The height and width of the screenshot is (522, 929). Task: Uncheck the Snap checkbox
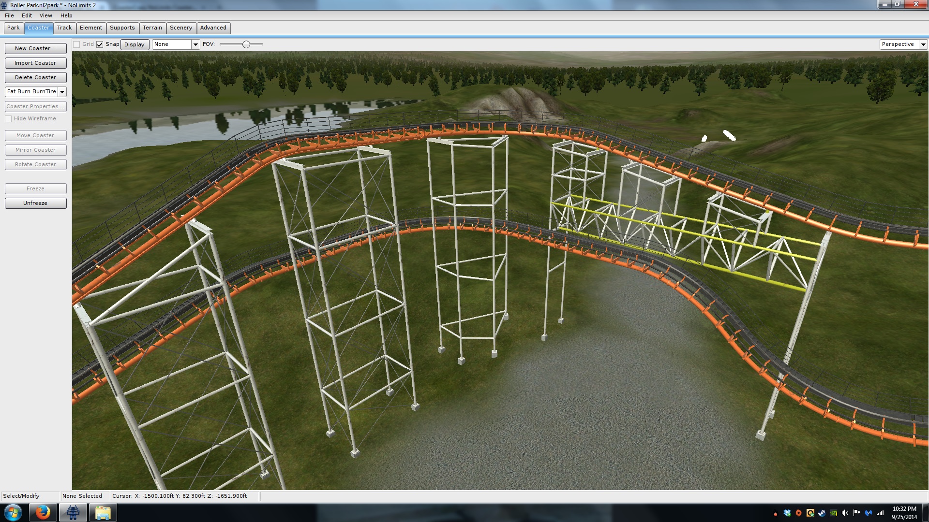(100, 44)
